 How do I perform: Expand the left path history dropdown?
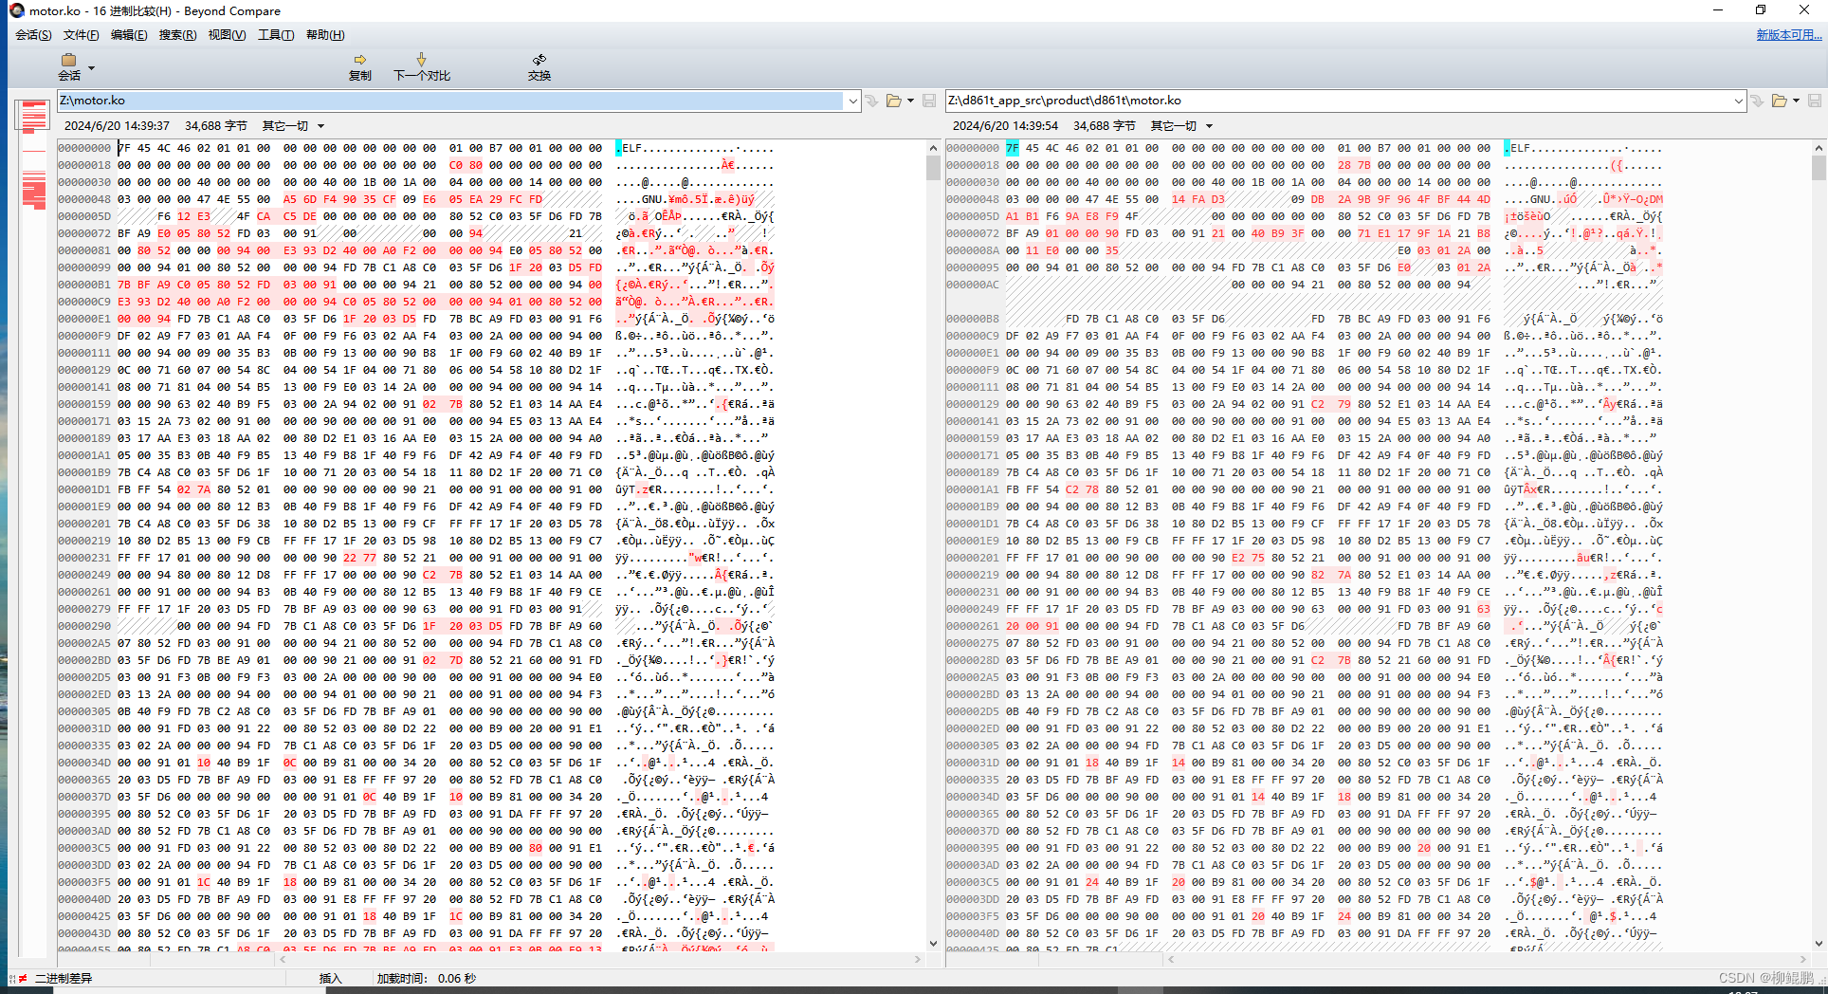click(852, 101)
